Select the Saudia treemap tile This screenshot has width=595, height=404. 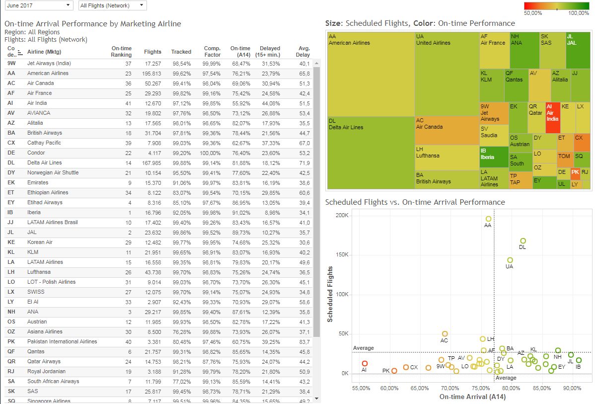(x=494, y=136)
